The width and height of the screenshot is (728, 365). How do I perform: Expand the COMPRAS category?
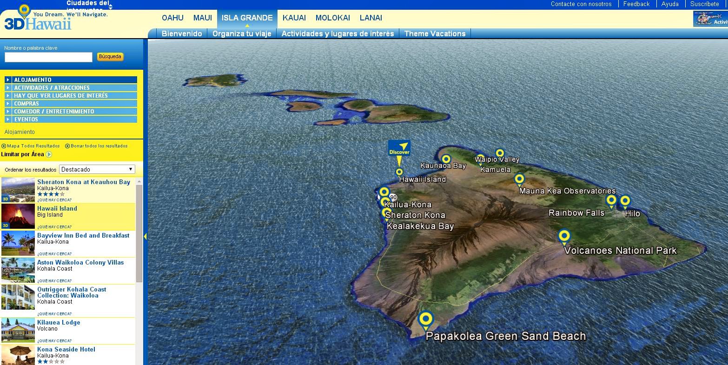tap(26, 103)
